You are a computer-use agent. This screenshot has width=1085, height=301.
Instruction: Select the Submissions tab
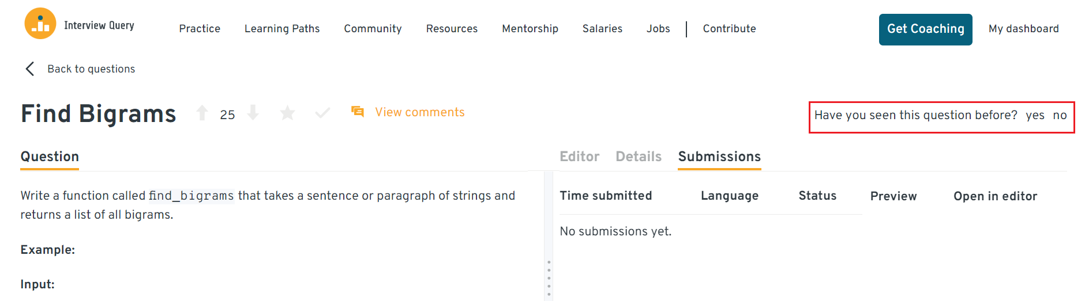(719, 157)
